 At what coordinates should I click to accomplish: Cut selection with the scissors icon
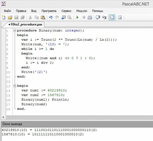click(x=30, y=17)
